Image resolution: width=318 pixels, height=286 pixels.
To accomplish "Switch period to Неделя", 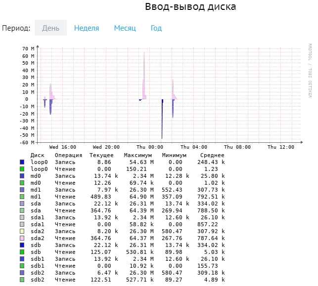I will click(x=87, y=28).
